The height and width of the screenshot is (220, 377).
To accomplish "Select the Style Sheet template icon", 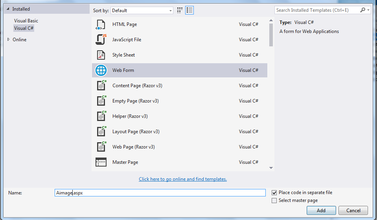I will 101,55.
